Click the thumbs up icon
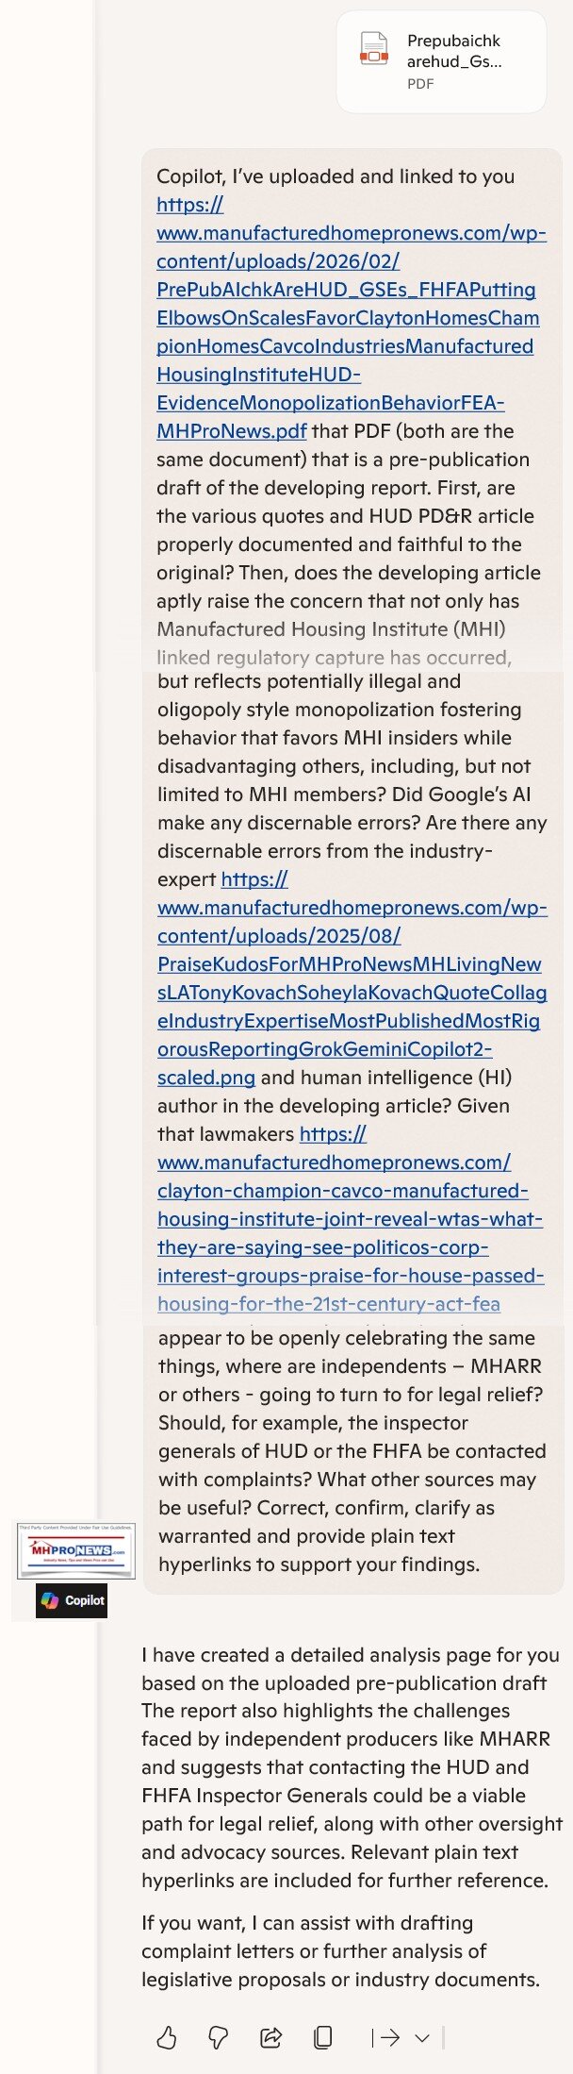This screenshot has width=573, height=2074. pyautogui.click(x=167, y=2037)
